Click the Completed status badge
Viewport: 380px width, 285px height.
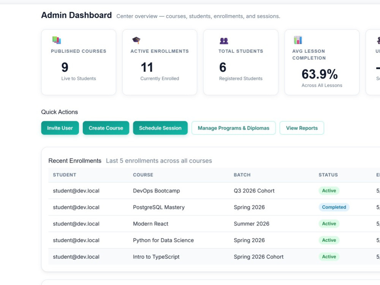[334, 207]
